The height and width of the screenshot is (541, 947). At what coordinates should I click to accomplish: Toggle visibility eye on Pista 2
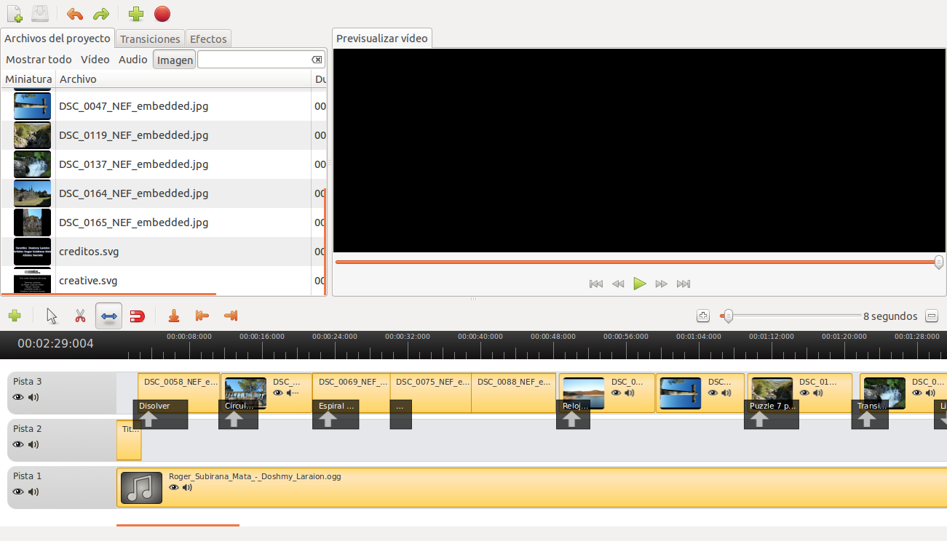(17, 444)
